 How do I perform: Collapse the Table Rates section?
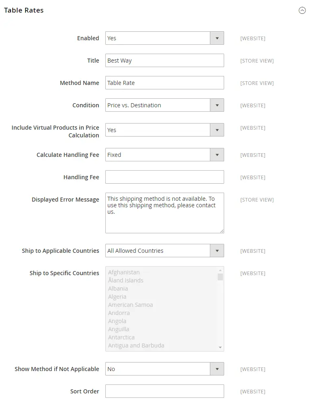click(302, 10)
